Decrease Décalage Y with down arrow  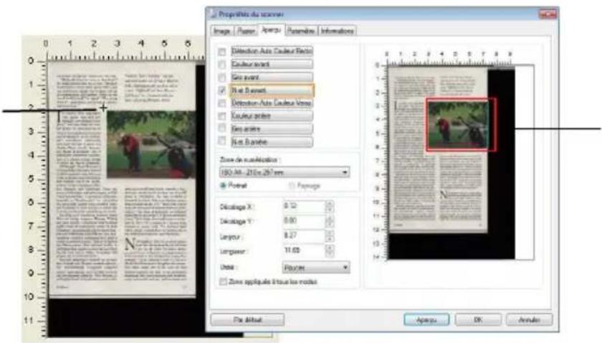pyautogui.click(x=330, y=224)
